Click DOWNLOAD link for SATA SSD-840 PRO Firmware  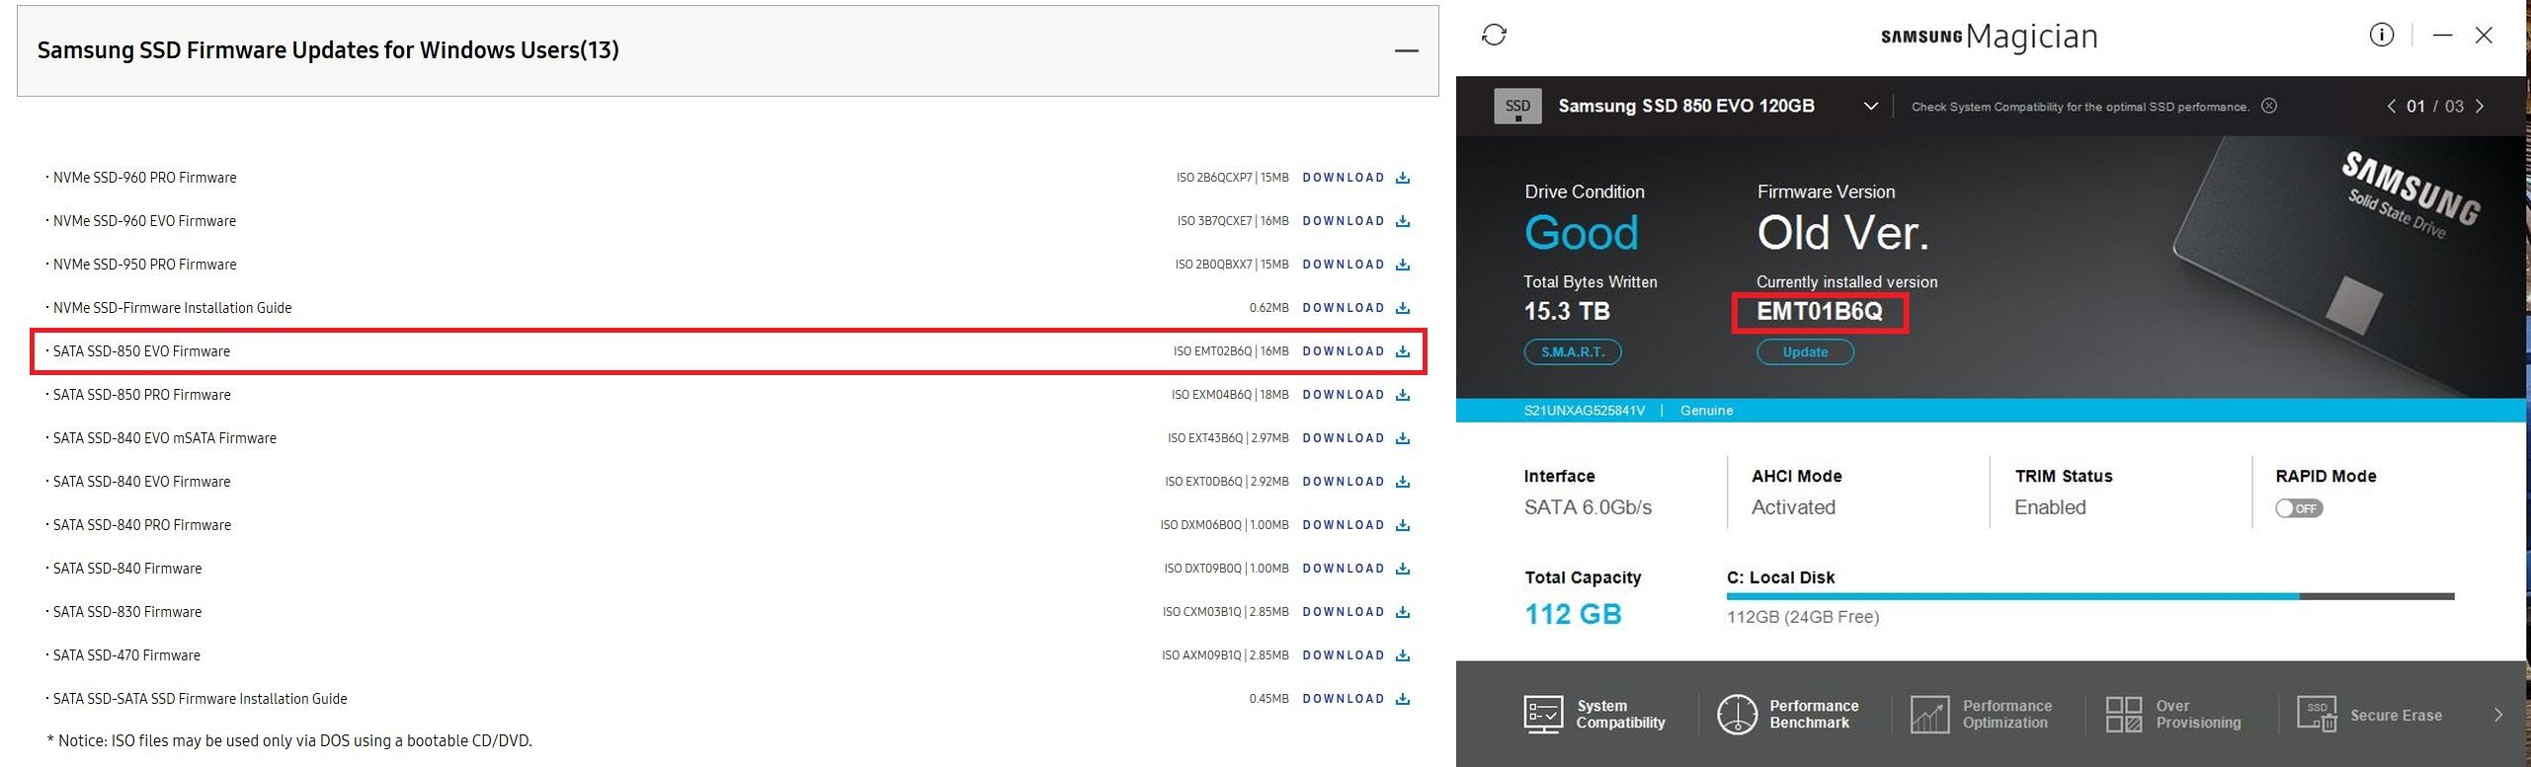click(1344, 525)
